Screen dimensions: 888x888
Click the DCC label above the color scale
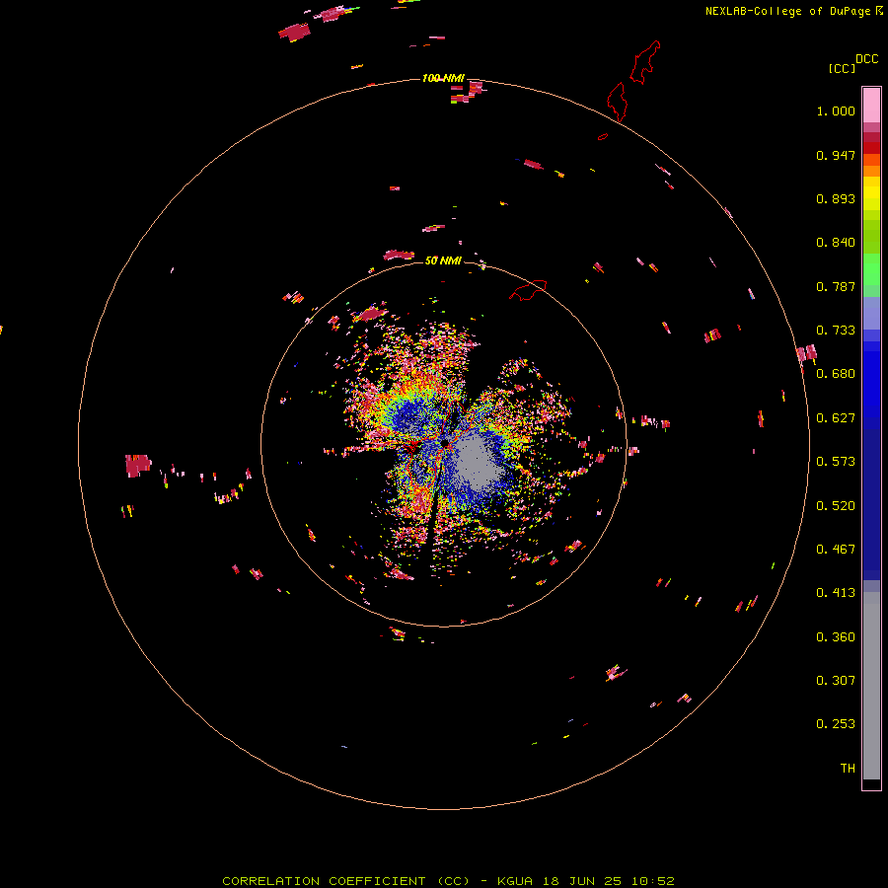click(866, 59)
